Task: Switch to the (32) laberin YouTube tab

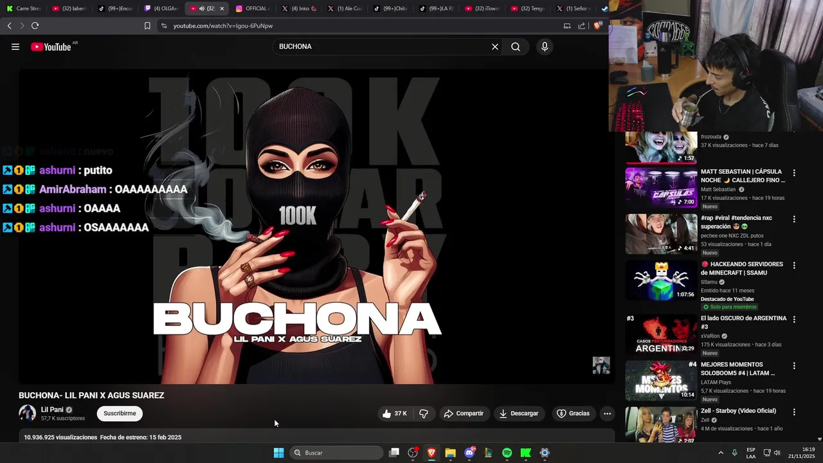Action: click(69, 8)
